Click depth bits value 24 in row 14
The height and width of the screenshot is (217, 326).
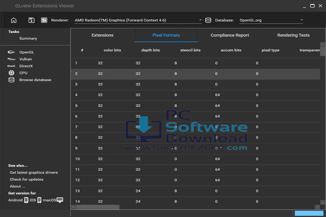pyautogui.click(x=138, y=202)
